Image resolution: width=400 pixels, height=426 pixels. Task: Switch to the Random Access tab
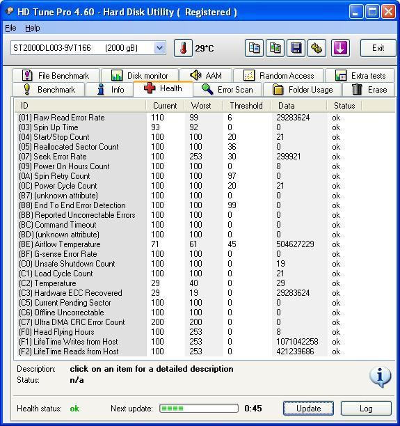(x=279, y=75)
